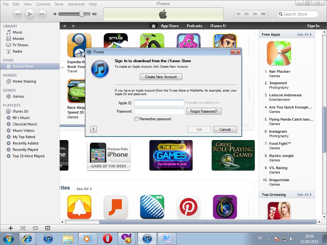Screen dimensions: 327x245
Task: Open the Edit menu
Action: pyautogui.click(x=16, y=4)
